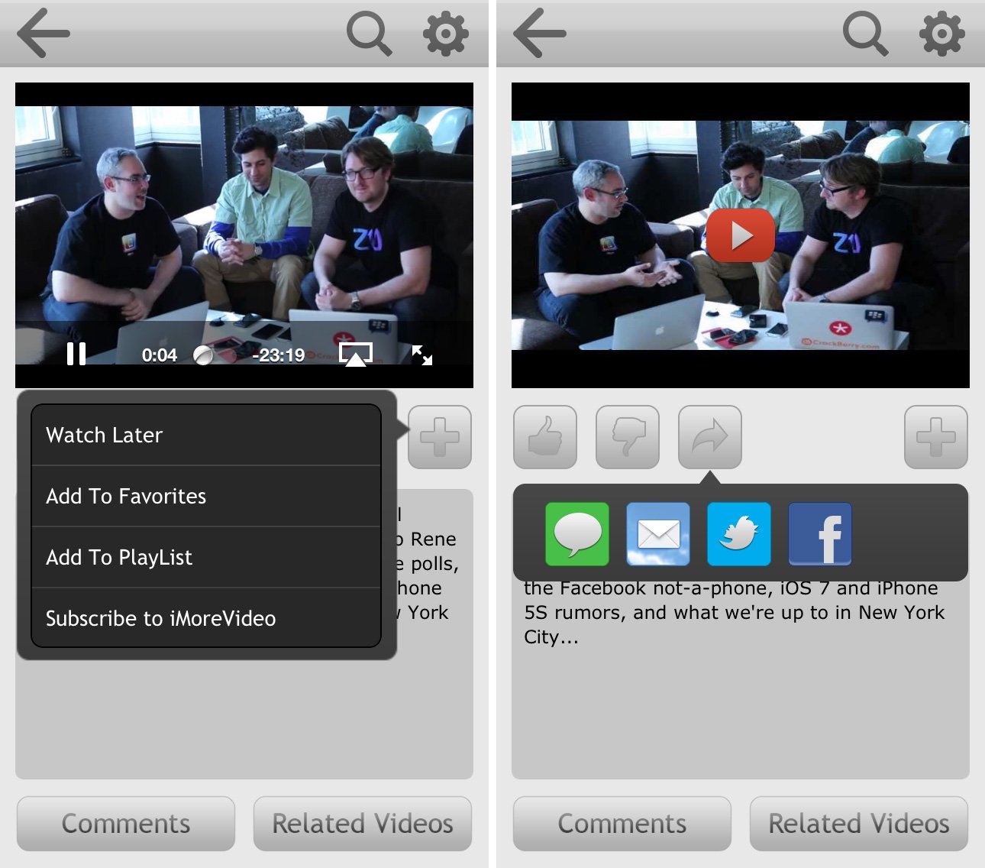Screen dimensions: 985x868
Task: Start the video with red play button
Action: coord(741,236)
